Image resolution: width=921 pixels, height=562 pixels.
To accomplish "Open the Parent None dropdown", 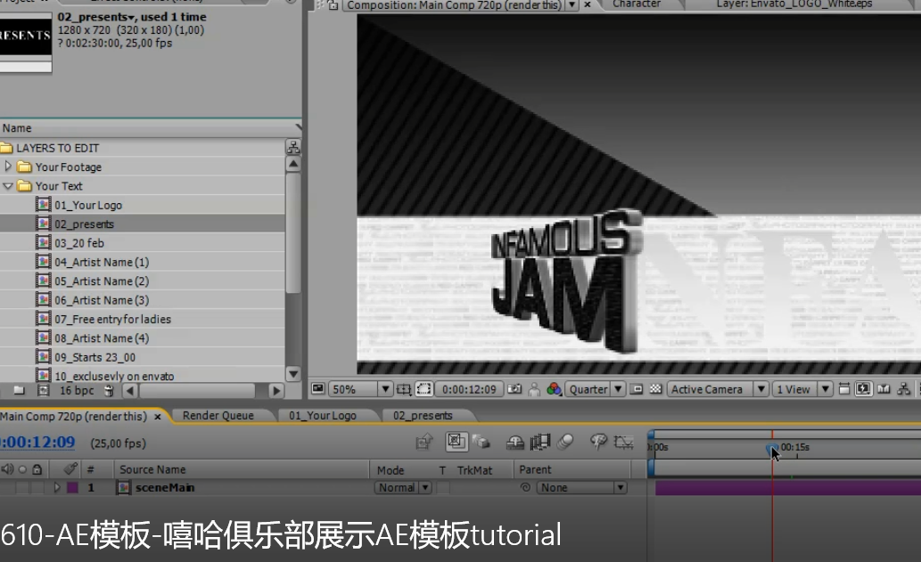I will click(x=581, y=487).
